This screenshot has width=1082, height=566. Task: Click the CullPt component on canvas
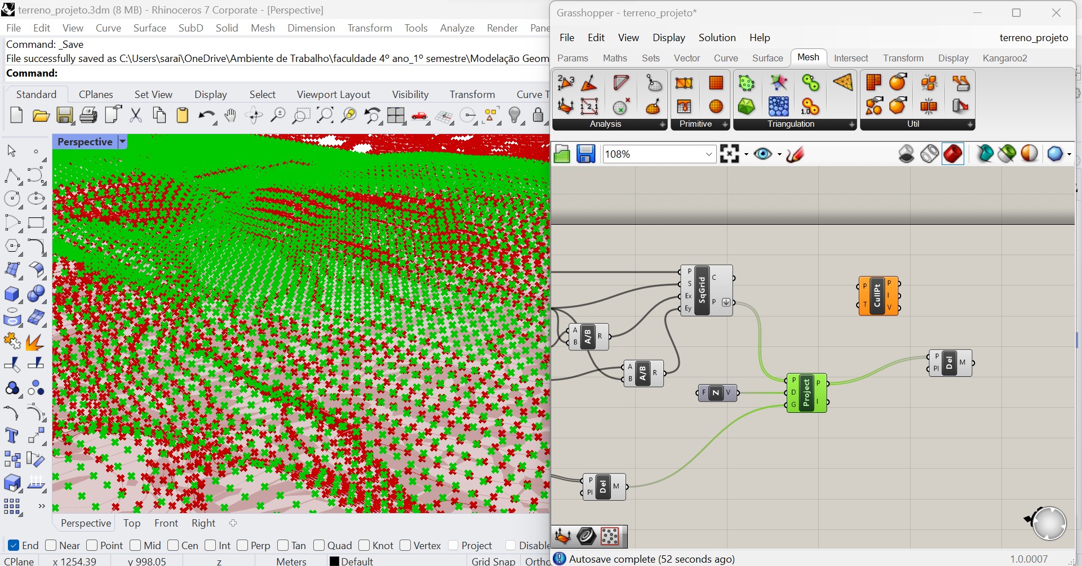[x=878, y=296]
